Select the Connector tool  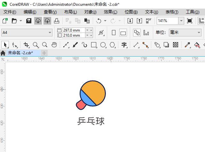point(145,45)
